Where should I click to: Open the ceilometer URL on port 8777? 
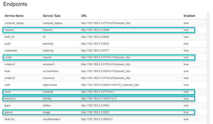(95, 51)
